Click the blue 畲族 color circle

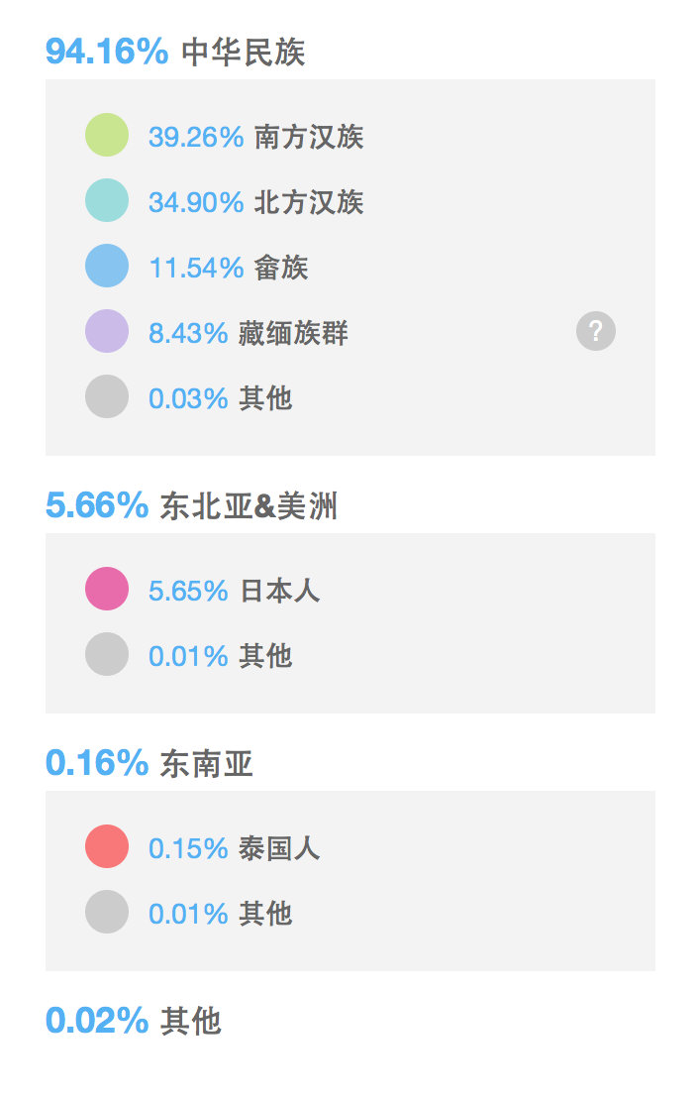pyautogui.click(x=107, y=266)
